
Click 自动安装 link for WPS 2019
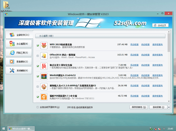pos(145,45)
